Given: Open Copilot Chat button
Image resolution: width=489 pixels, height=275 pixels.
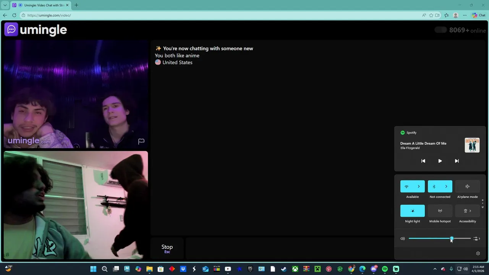Looking at the screenshot, I should coord(479,15).
